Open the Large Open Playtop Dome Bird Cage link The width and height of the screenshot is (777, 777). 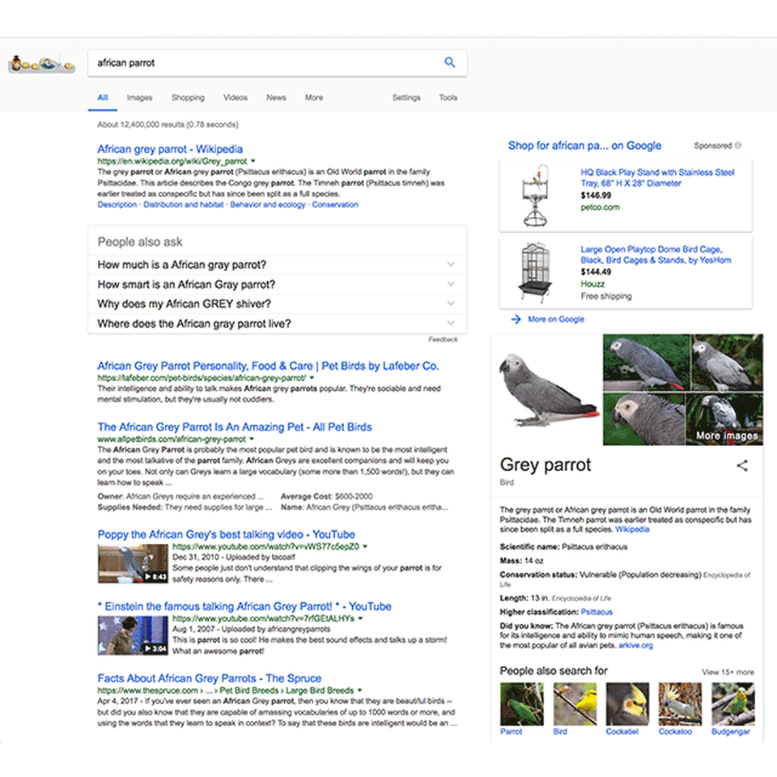pyautogui.click(x=656, y=255)
